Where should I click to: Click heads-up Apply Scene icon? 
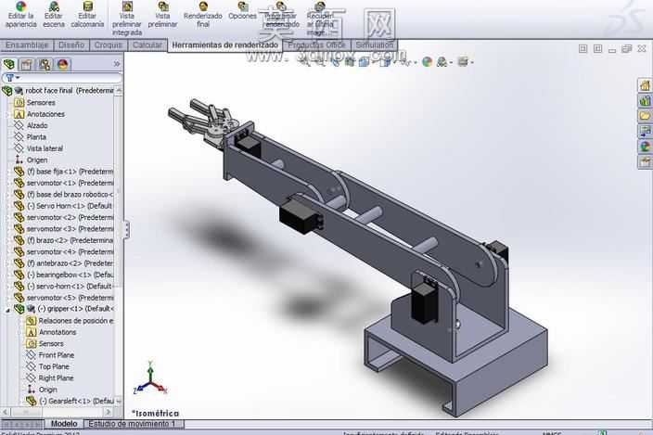(x=442, y=62)
